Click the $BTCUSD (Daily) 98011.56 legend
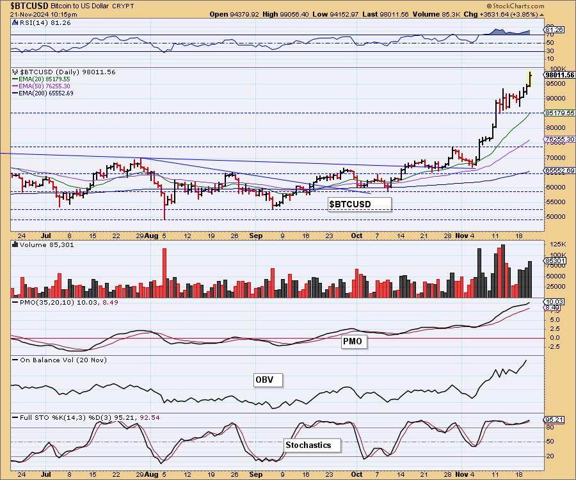The image size is (576, 480). 68,72
